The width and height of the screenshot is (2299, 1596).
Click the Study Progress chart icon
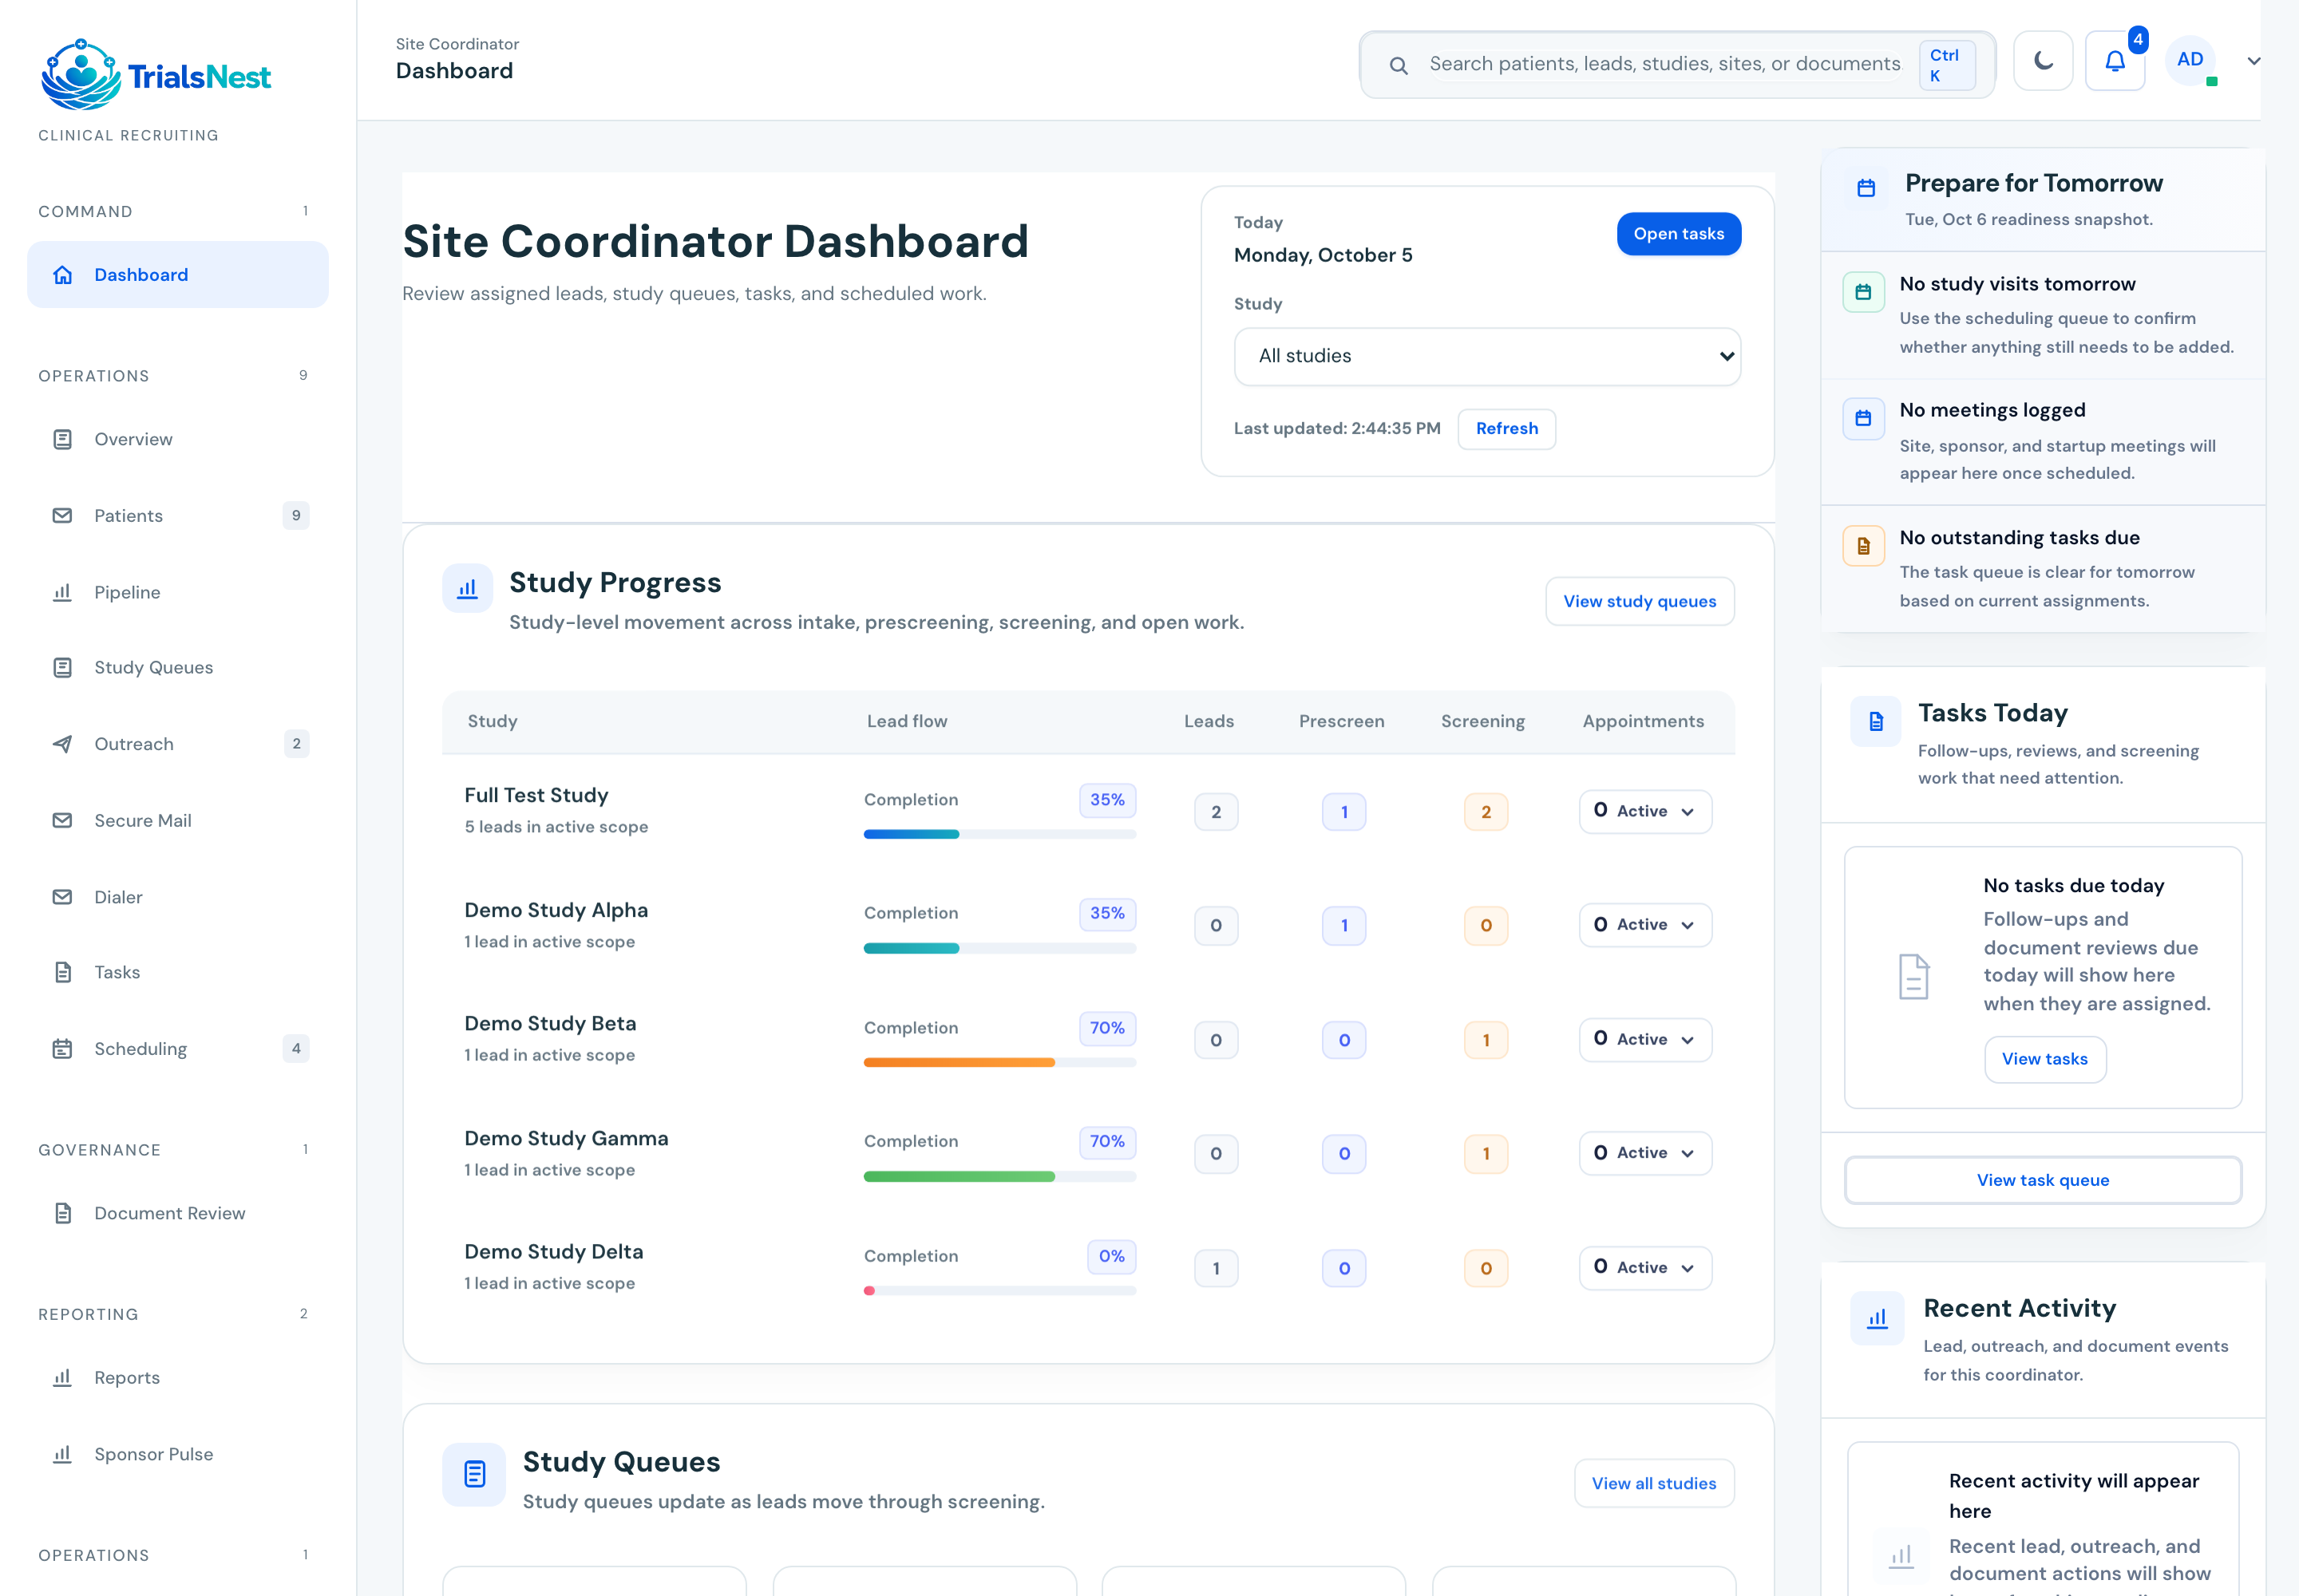pyautogui.click(x=467, y=588)
